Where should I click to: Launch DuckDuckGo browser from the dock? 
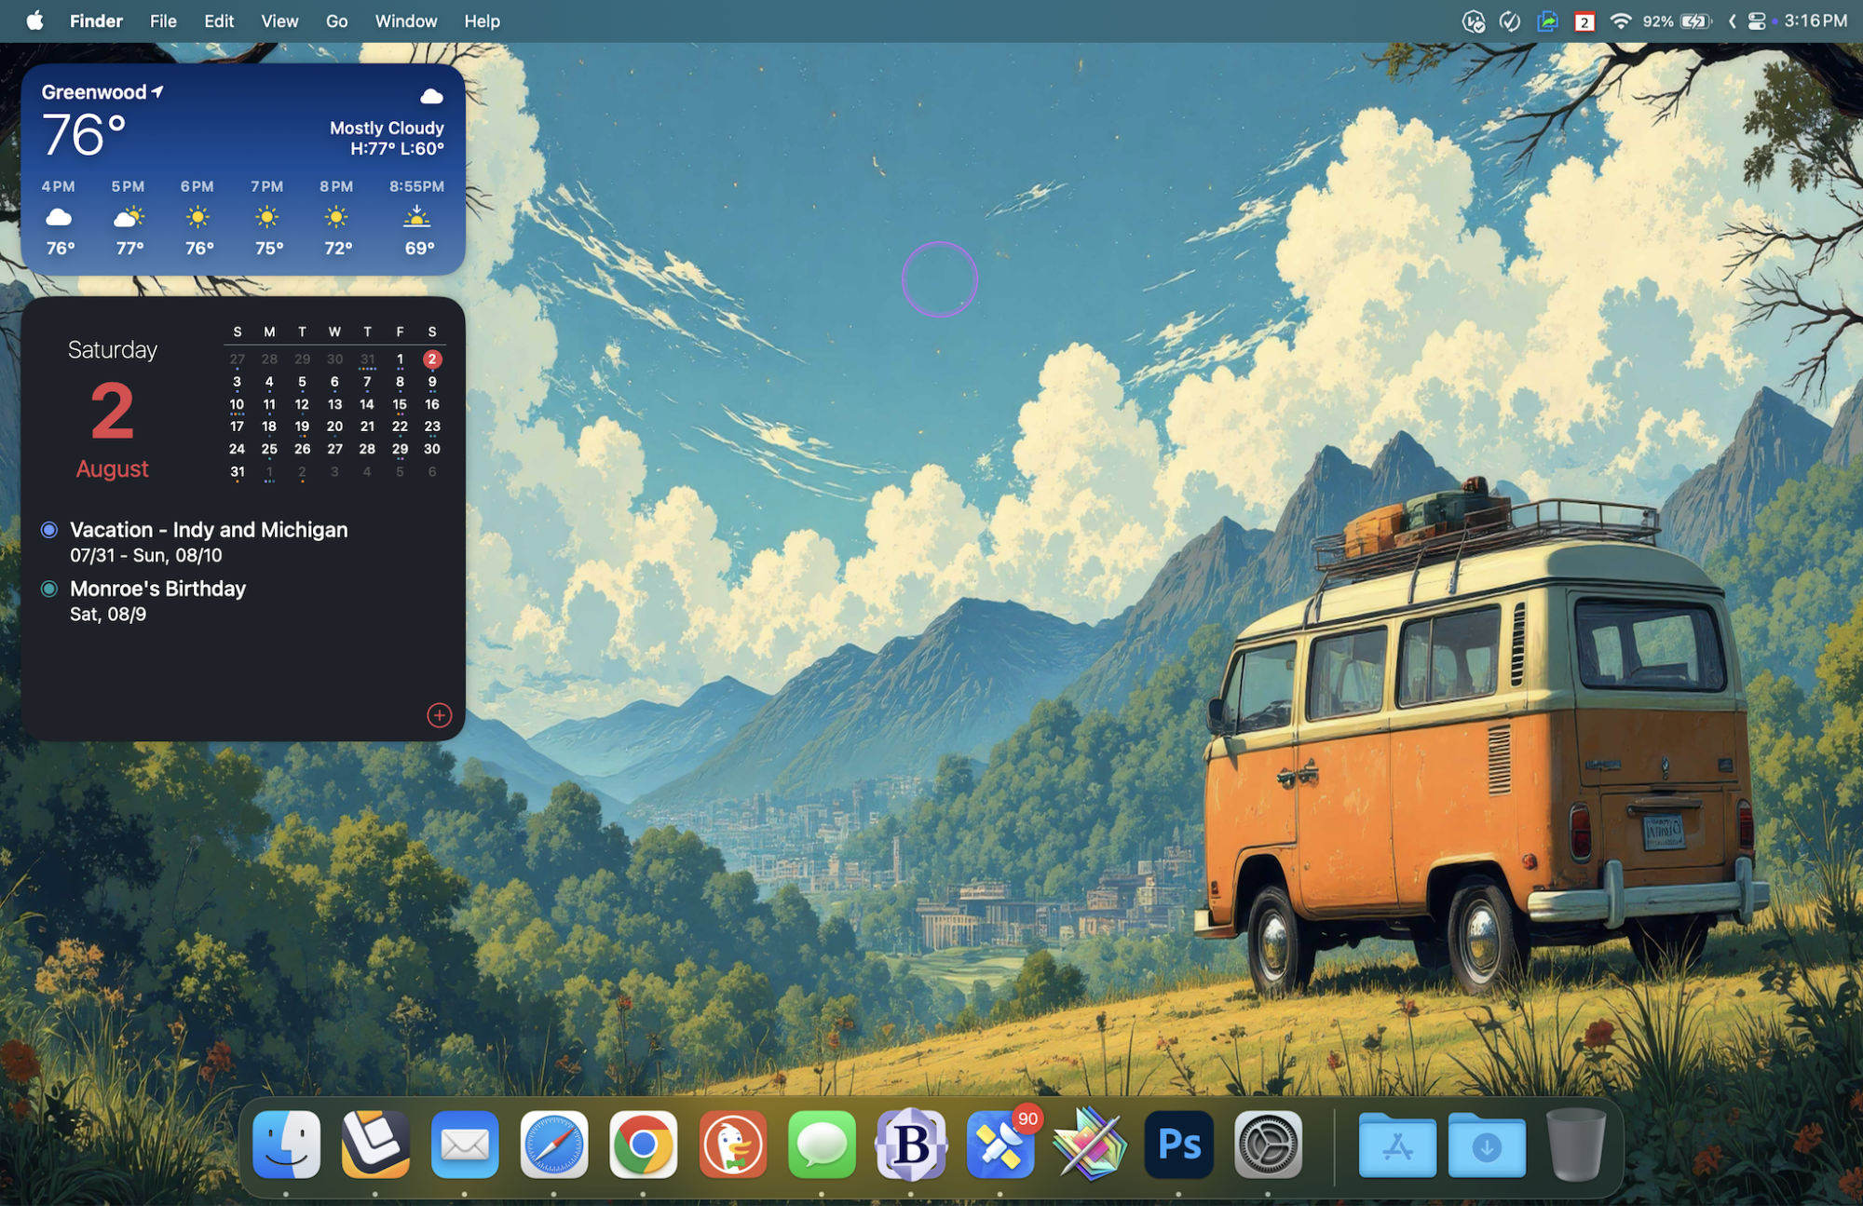coord(732,1145)
